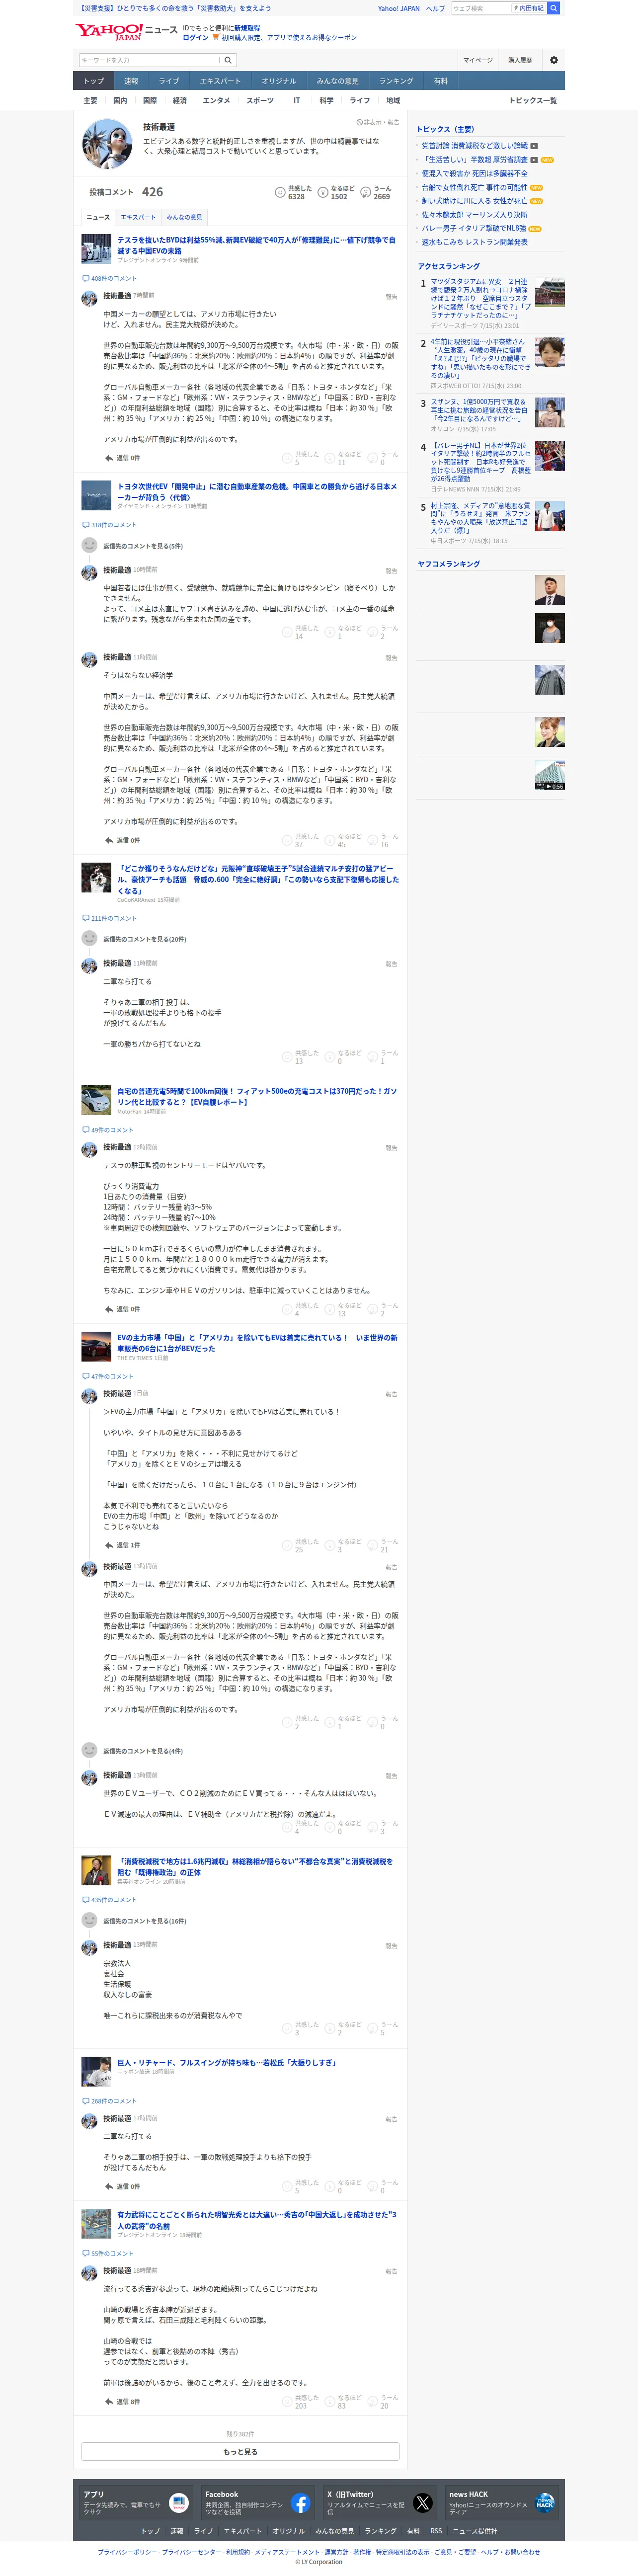Open settings via the gear icon

(554, 60)
